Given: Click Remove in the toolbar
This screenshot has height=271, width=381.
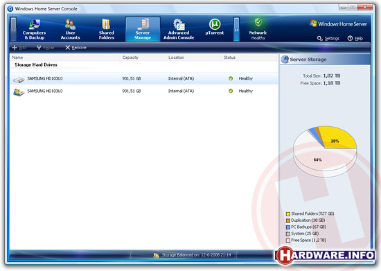Looking at the screenshot, I should pyautogui.click(x=76, y=48).
